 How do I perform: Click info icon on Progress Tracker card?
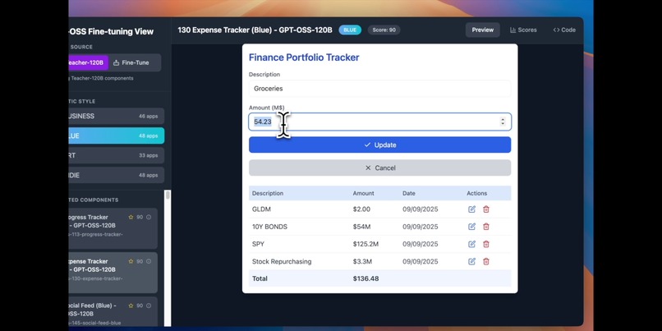coord(149,217)
